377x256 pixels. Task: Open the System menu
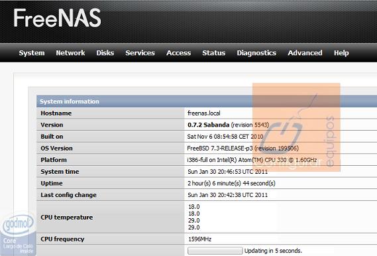coord(32,53)
